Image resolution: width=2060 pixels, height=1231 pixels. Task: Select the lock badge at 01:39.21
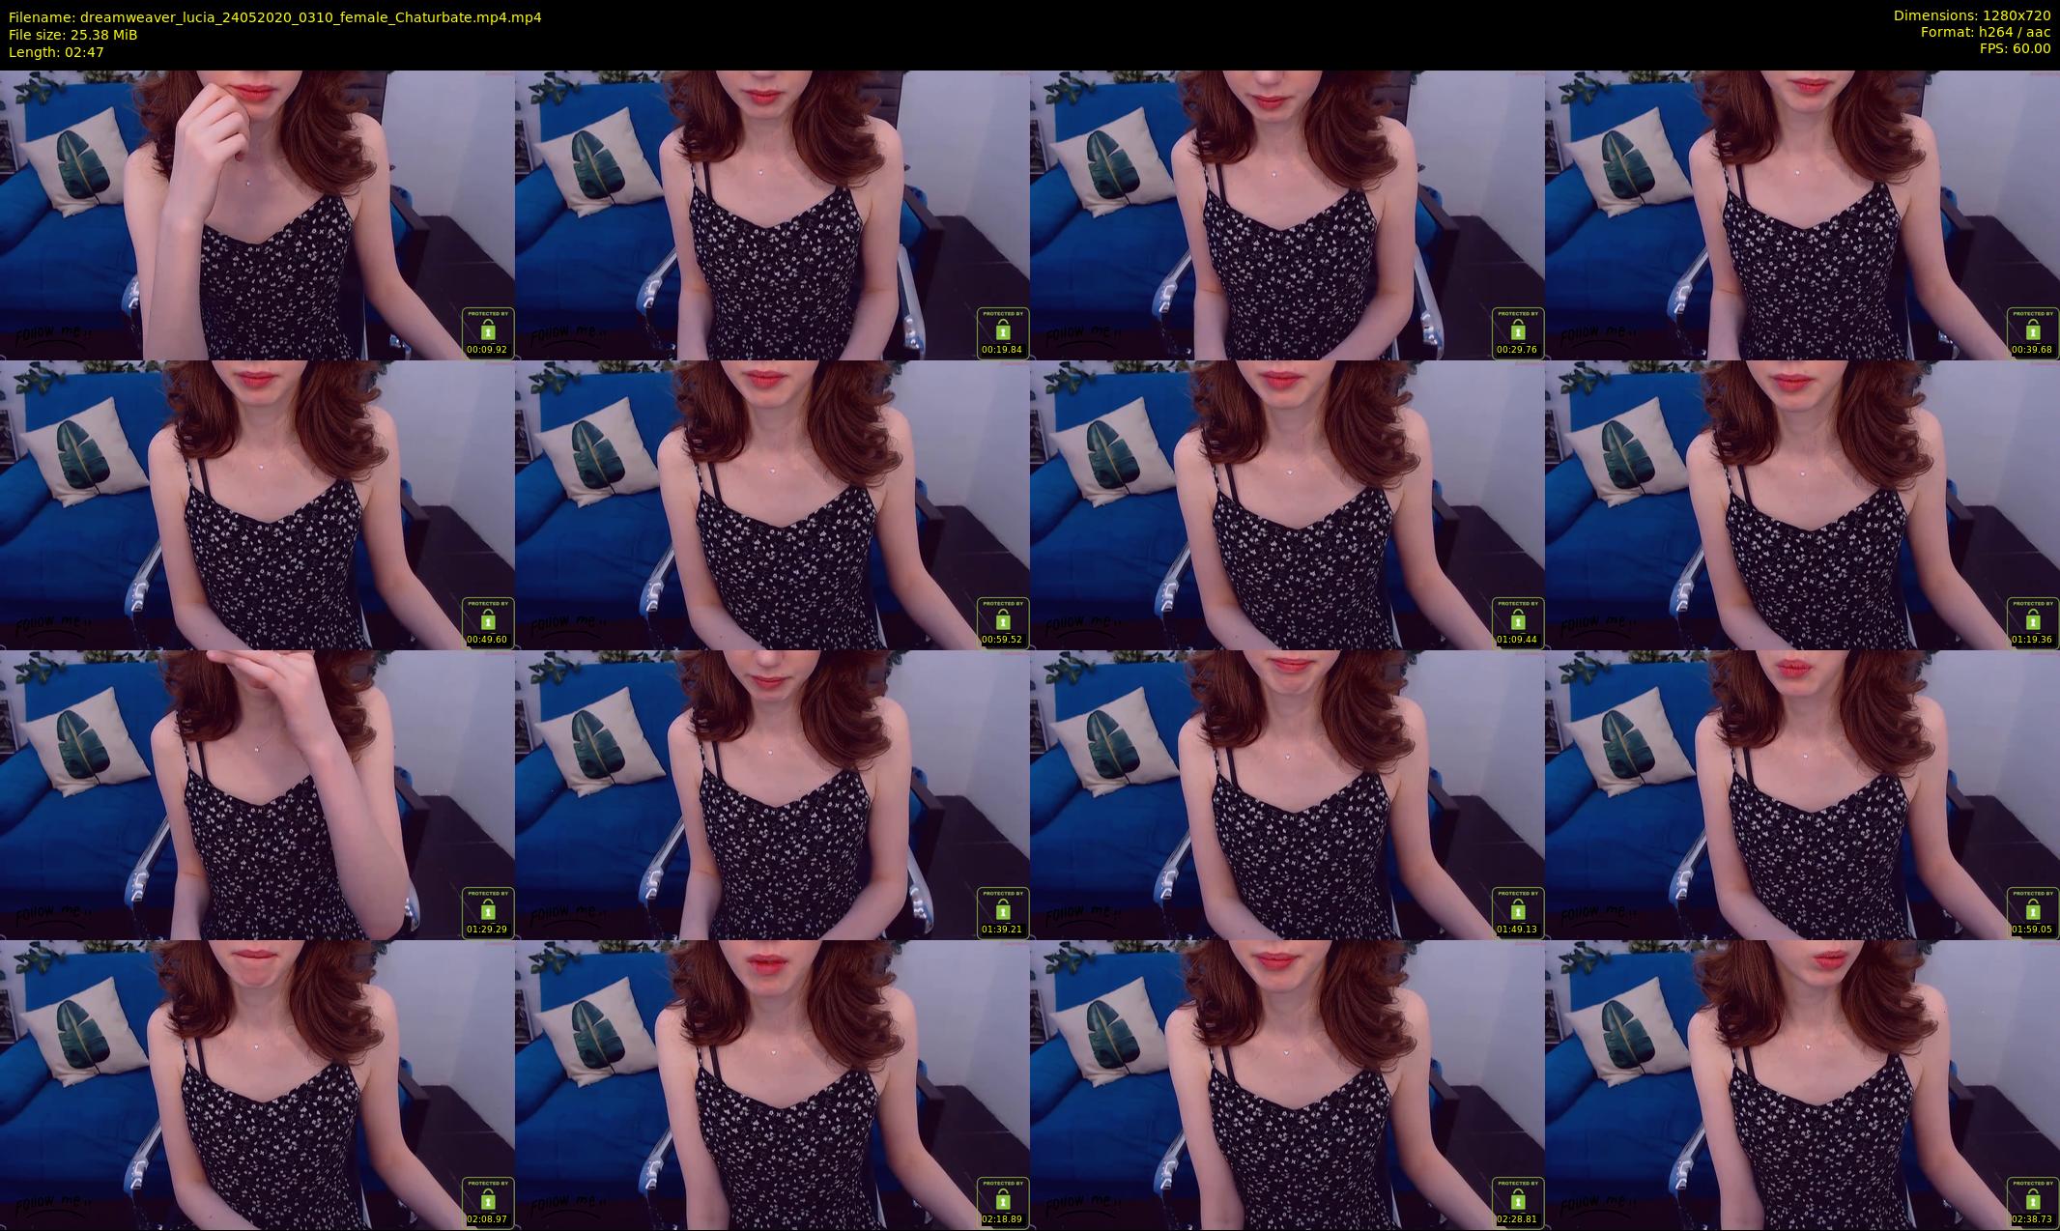click(x=1003, y=910)
